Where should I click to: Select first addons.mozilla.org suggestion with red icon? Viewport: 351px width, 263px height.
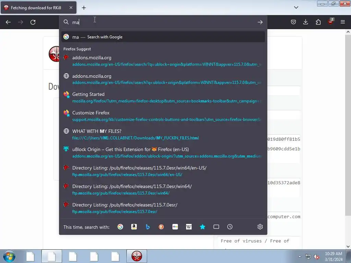click(x=163, y=61)
